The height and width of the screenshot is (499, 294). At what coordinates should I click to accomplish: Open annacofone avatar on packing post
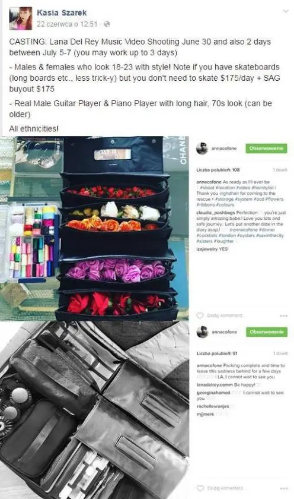pyautogui.click(x=202, y=332)
